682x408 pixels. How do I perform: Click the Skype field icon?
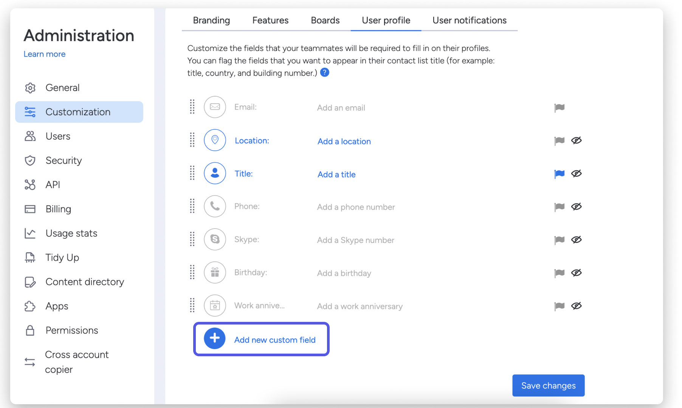click(x=215, y=240)
